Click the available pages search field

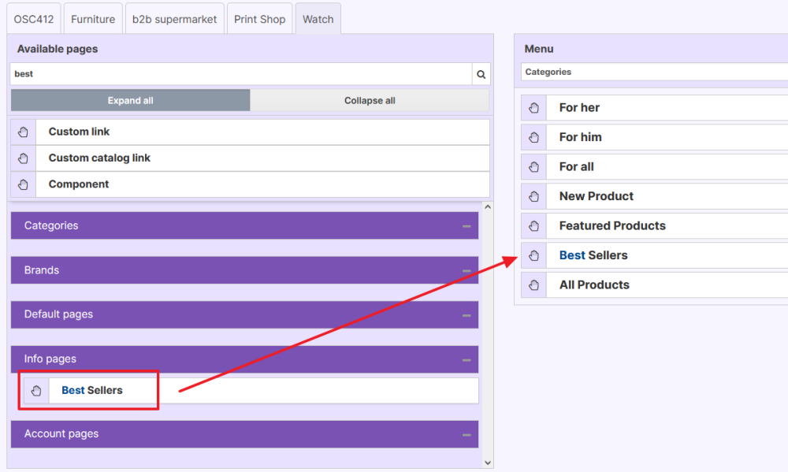pos(240,74)
